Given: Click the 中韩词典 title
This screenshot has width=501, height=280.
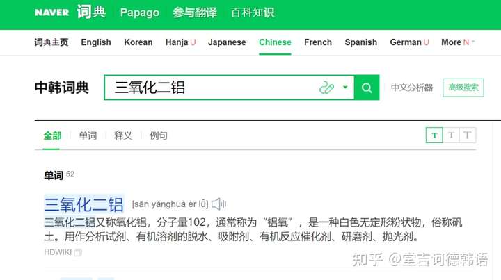Looking at the screenshot, I should click(x=62, y=88).
